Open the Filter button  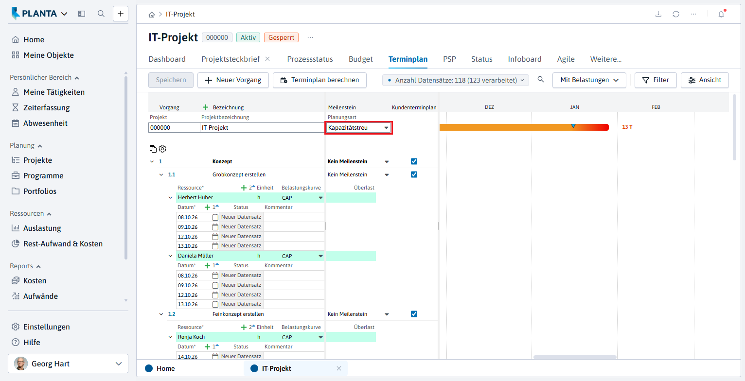[x=655, y=80]
